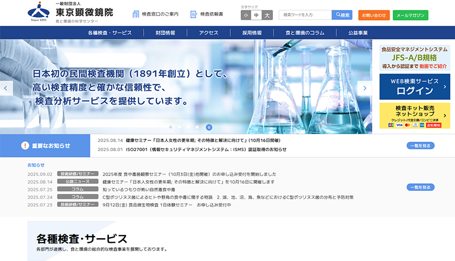Click the 検索ワードを入力 search field
The width and height of the screenshot is (455, 261).
pos(305,15)
